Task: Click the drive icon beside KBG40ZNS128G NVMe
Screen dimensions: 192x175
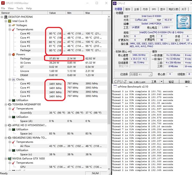Action: [10, 138]
